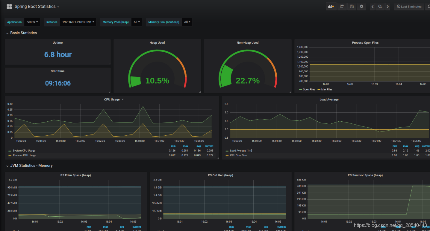This screenshot has width=430, height=231.
Task: Open the Spring Boot Statistics dashboard dropdown
Action: pos(37,7)
